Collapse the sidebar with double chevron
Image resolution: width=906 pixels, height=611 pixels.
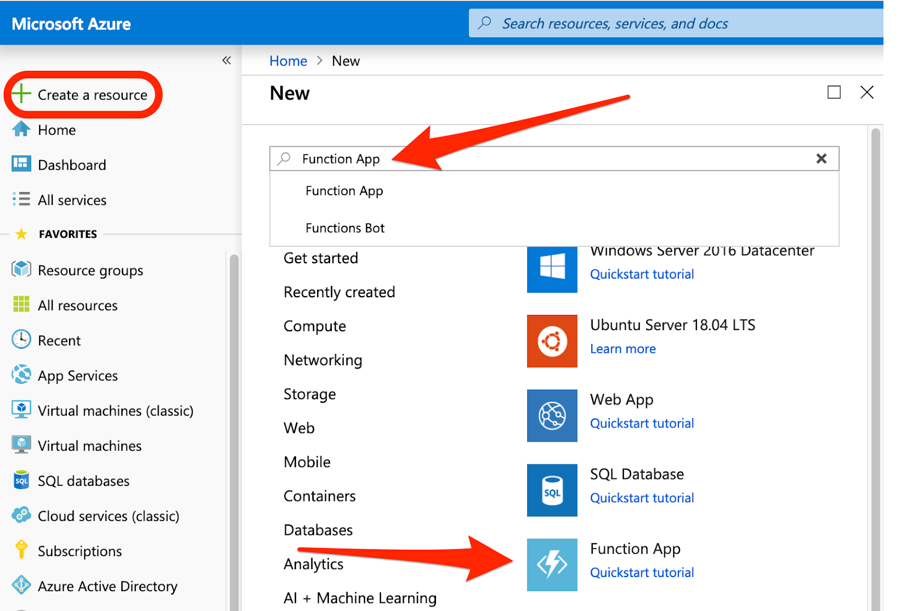(x=226, y=61)
